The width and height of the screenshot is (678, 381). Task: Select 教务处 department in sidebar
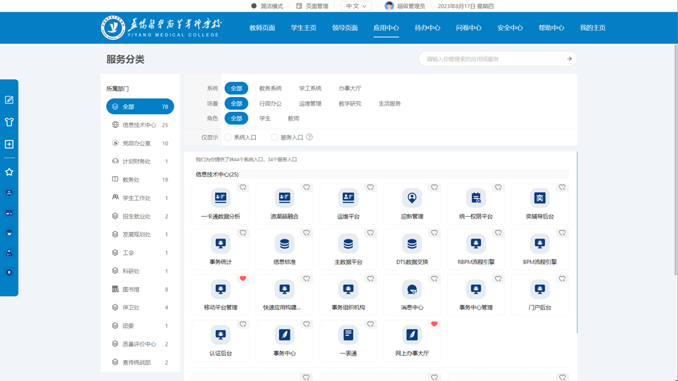140,180
